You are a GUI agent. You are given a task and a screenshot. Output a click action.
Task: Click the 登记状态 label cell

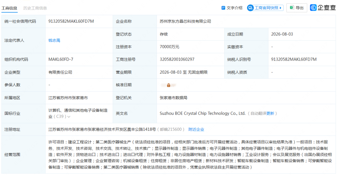click(x=135, y=34)
